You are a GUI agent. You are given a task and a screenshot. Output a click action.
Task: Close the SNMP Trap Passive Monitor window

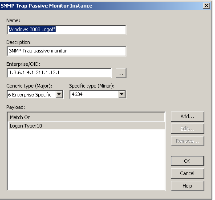point(207,6)
